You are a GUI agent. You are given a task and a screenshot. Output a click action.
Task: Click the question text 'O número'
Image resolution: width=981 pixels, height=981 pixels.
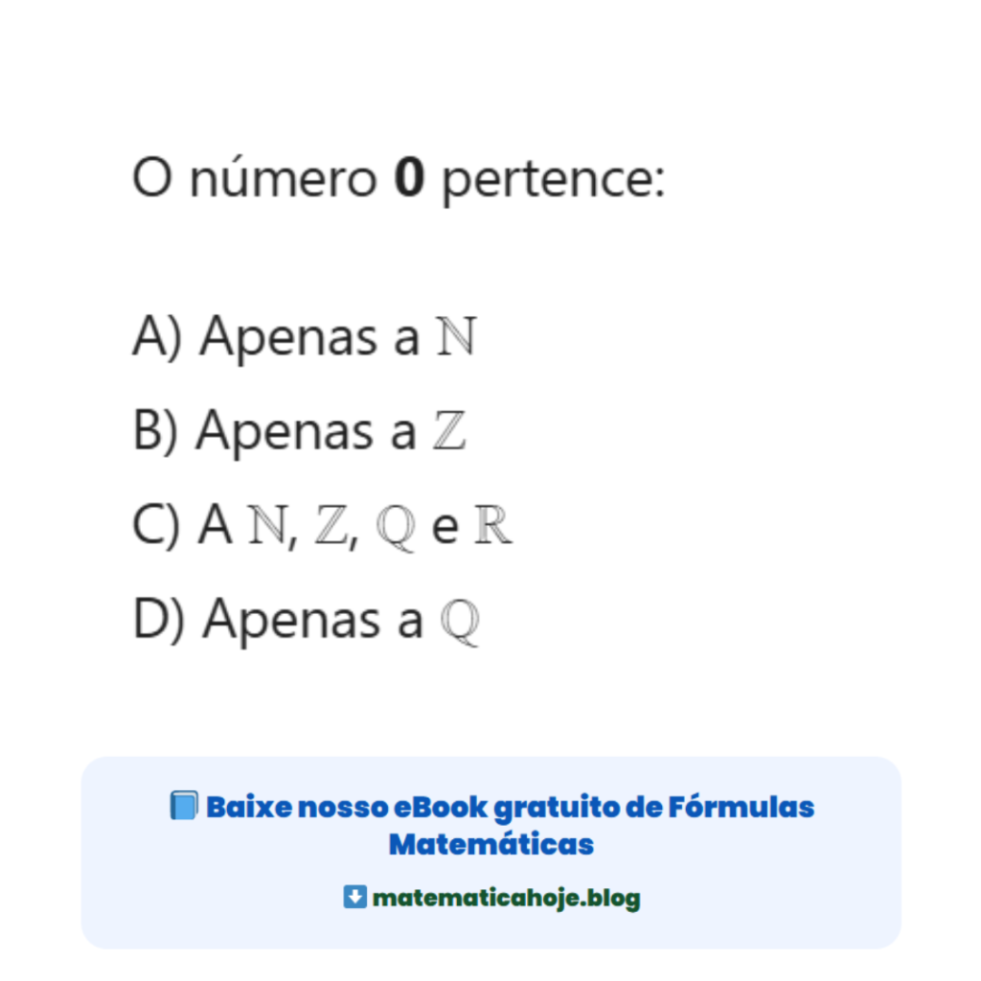254,179
